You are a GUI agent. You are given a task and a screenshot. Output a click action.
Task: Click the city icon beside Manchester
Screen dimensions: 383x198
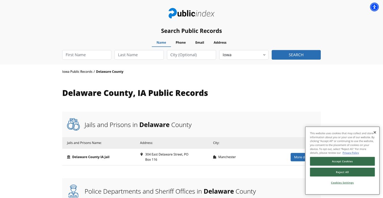(x=215, y=157)
